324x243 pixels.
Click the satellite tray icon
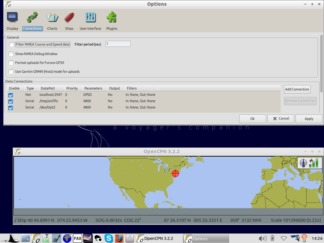coord(295,238)
